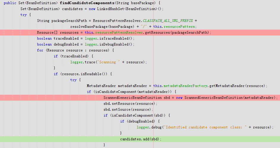Click logger.debug call
280x148 pixels.
pos(149,127)
